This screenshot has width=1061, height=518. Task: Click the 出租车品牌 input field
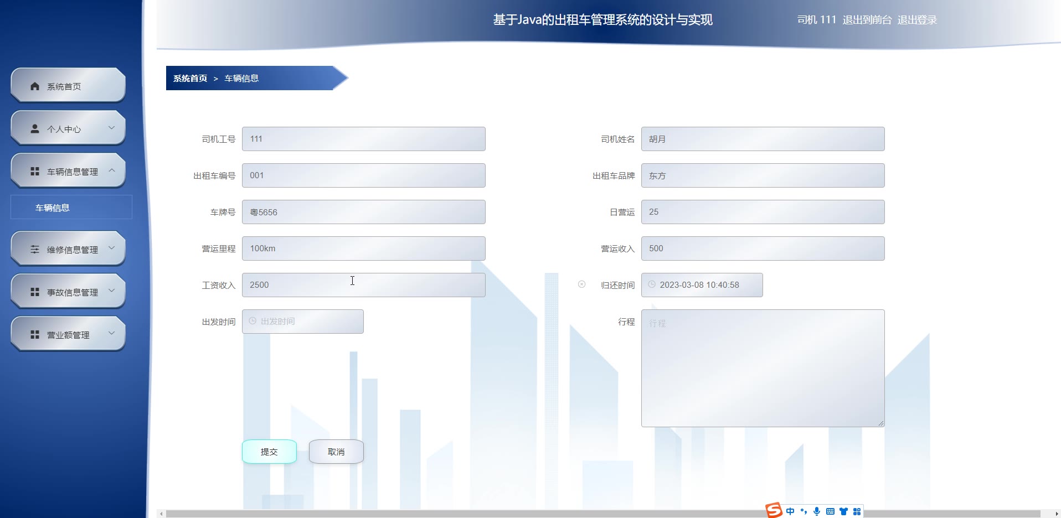pos(763,175)
